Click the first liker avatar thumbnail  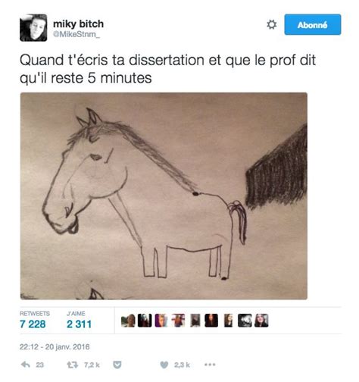128,321
